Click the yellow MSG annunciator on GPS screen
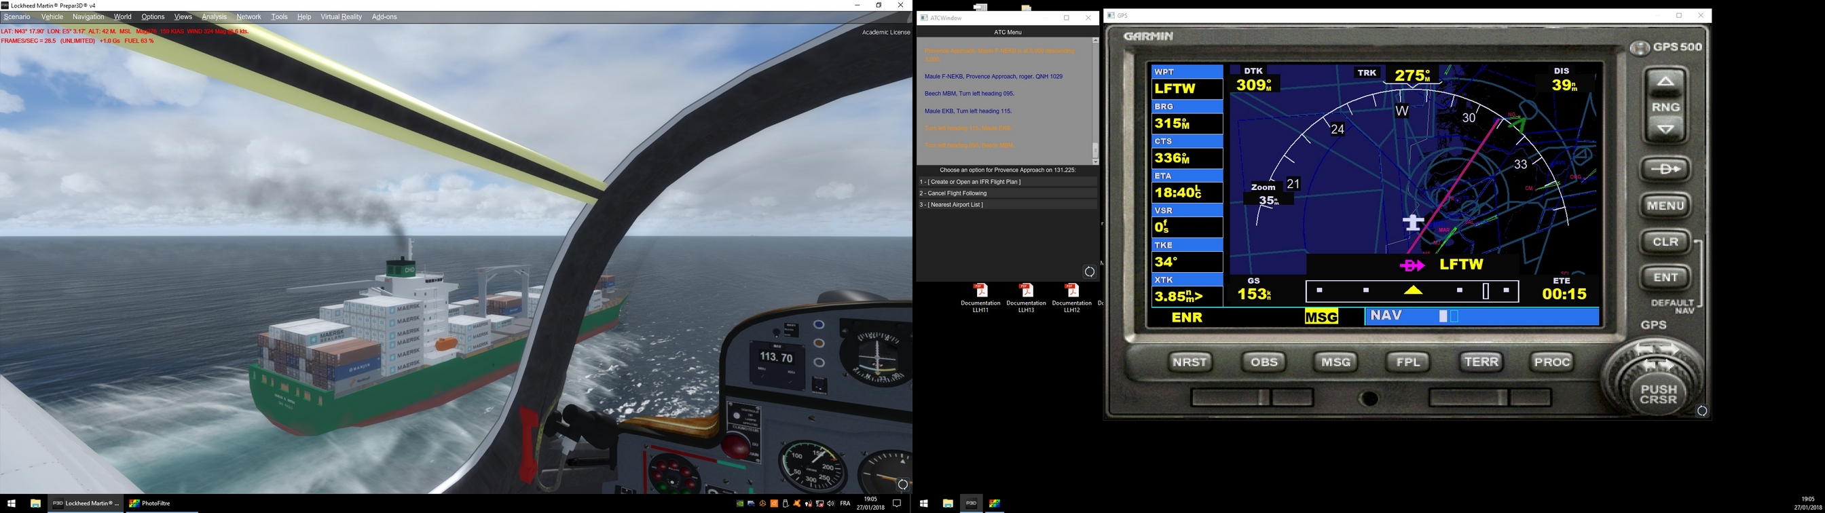The width and height of the screenshot is (1825, 513). point(1321,318)
